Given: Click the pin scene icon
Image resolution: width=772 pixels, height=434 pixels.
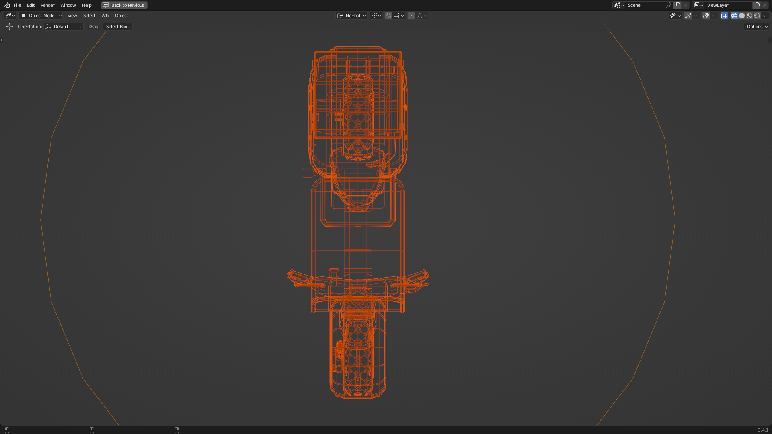Looking at the screenshot, I should (669, 5).
